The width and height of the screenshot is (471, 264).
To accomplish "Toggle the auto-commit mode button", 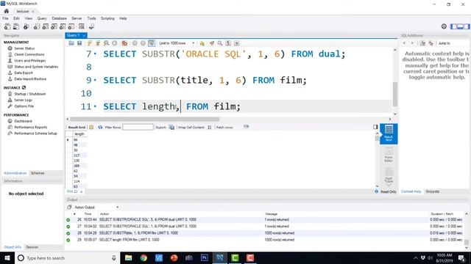I will tap(152, 43).
